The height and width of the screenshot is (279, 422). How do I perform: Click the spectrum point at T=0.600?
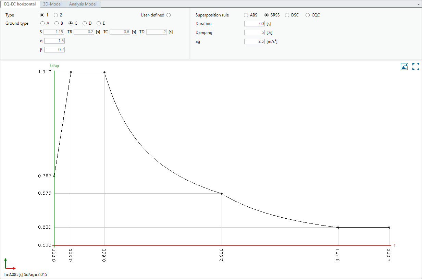[x=104, y=72]
